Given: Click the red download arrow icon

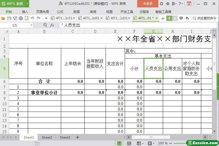Looking at the screenshot, I should [189, 4].
